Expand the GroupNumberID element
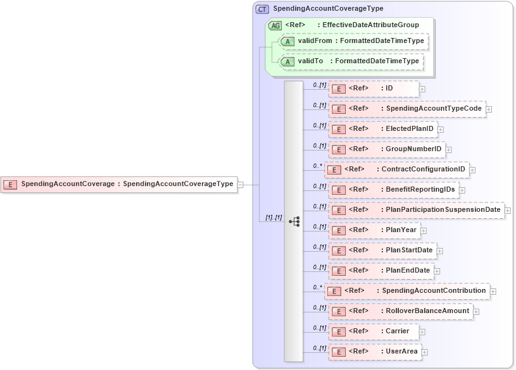 point(447,149)
